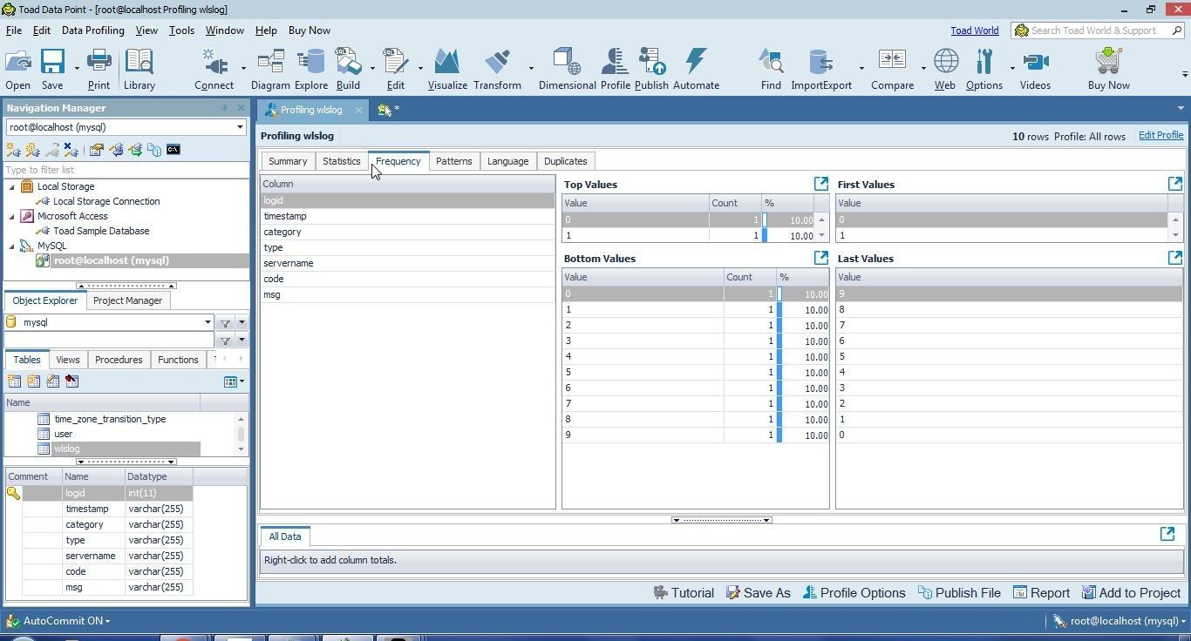This screenshot has width=1191, height=641.
Task: Pop out the First Values panel
Action: [x=1174, y=184]
